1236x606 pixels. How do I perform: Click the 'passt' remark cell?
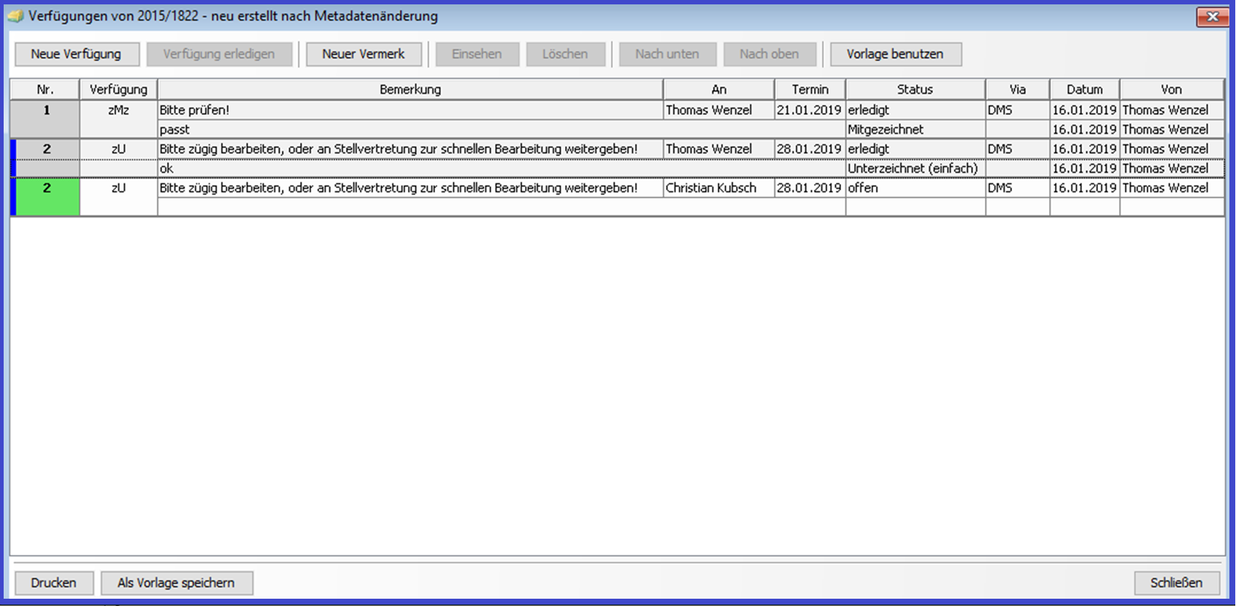click(410, 129)
